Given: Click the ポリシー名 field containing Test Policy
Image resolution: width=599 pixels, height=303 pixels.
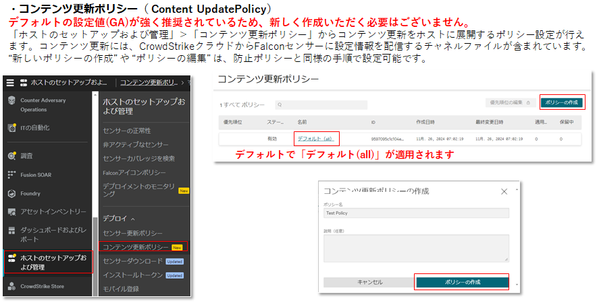Looking at the screenshot, I should tap(416, 213).
